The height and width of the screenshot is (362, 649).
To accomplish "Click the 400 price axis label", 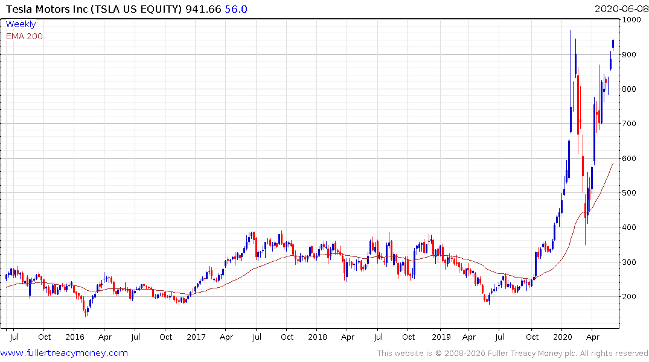I will pos(629,227).
